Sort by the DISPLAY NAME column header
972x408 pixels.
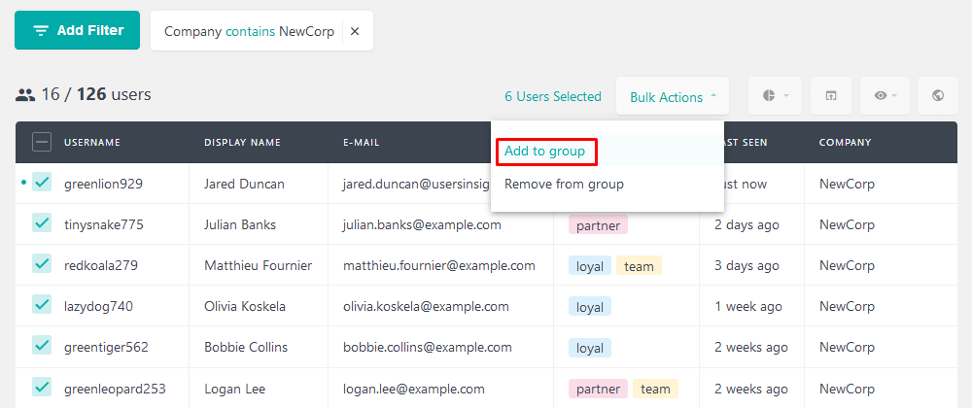point(242,143)
